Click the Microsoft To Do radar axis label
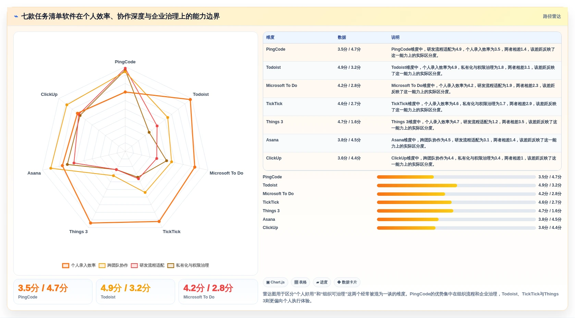The width and height of the screenshot is (575, 318). pyautogui.click(x=227, y=173)
